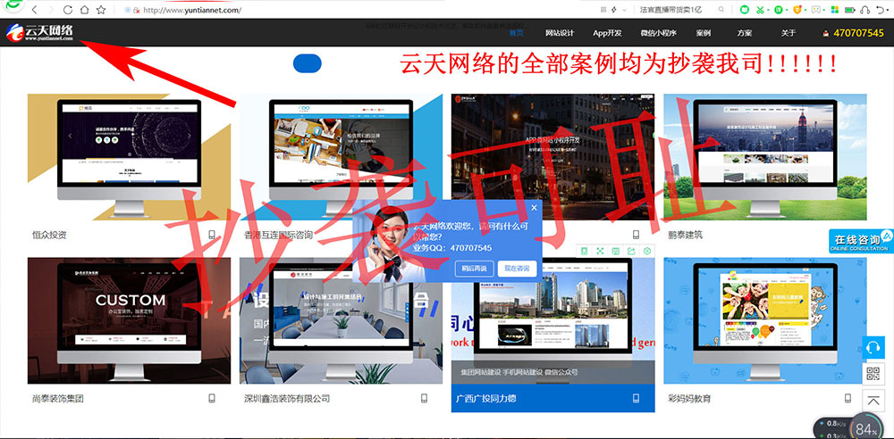Click the headphones icon in browser toolbar
This screenshot has width=894, height=439.
click(865, 10)
